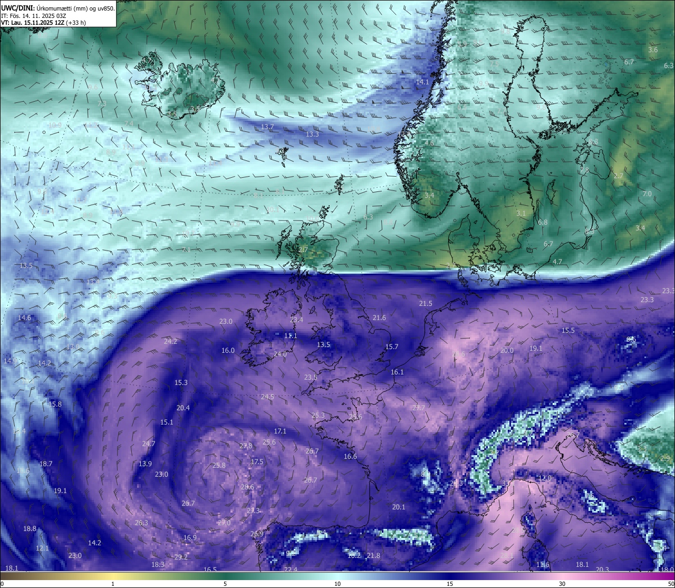Select the 21.6 value off eastern England

[379, 318]
